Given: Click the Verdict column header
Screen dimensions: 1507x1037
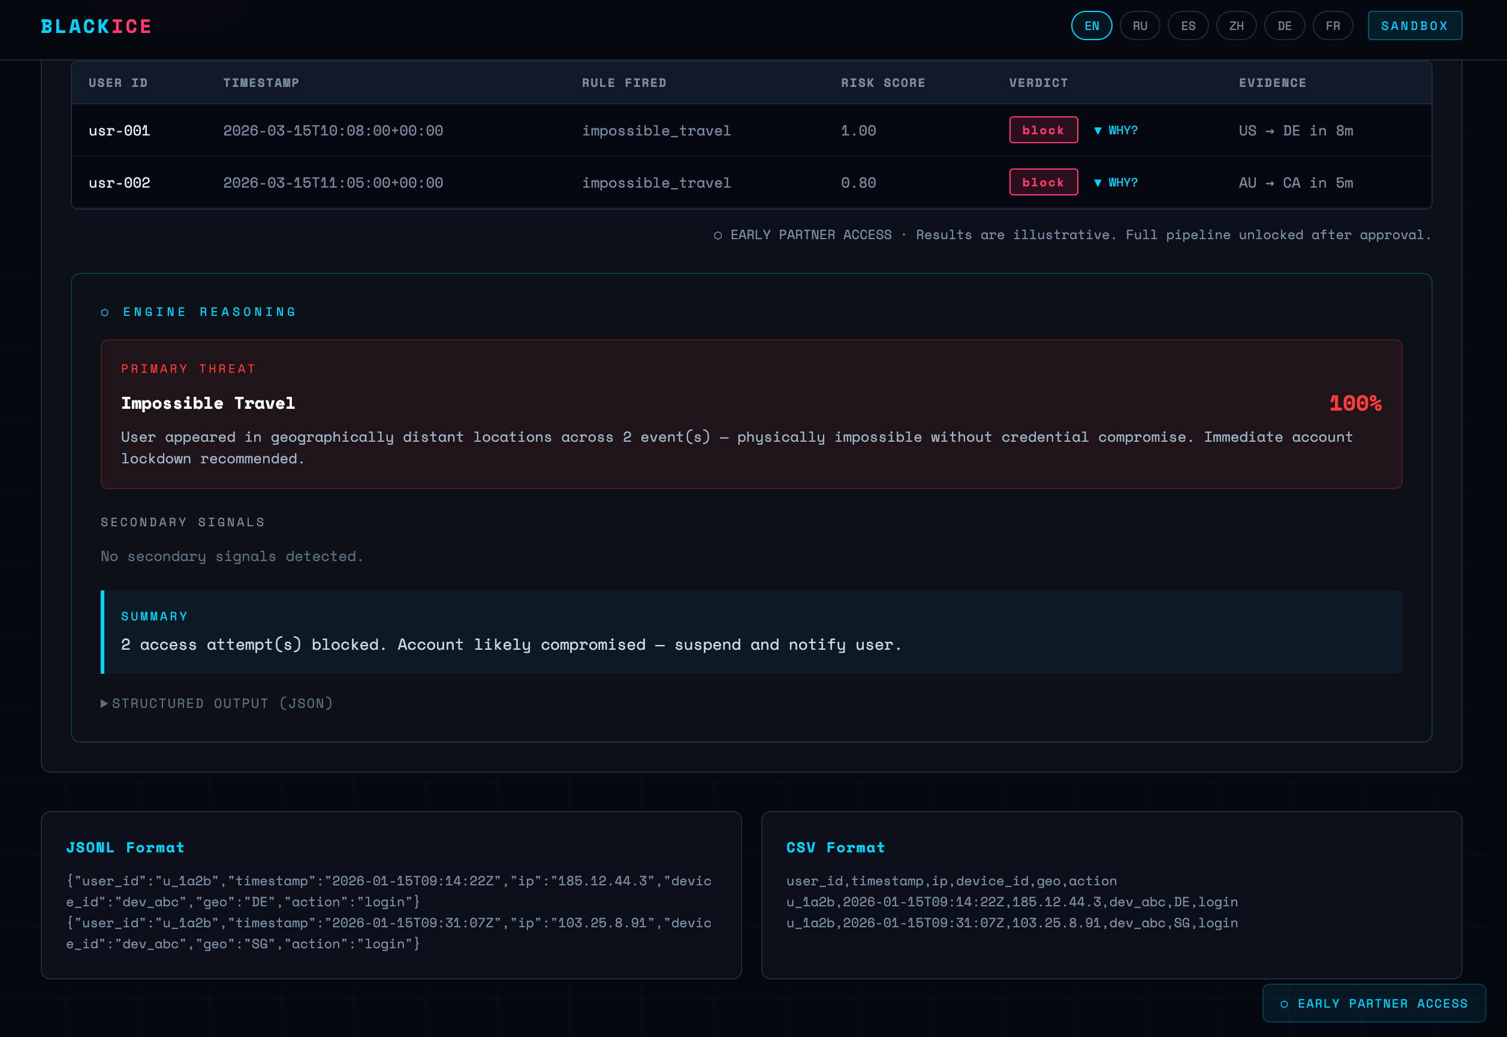Looking at the screenshot, I should pyautogui.click(x=1038, y=83).
